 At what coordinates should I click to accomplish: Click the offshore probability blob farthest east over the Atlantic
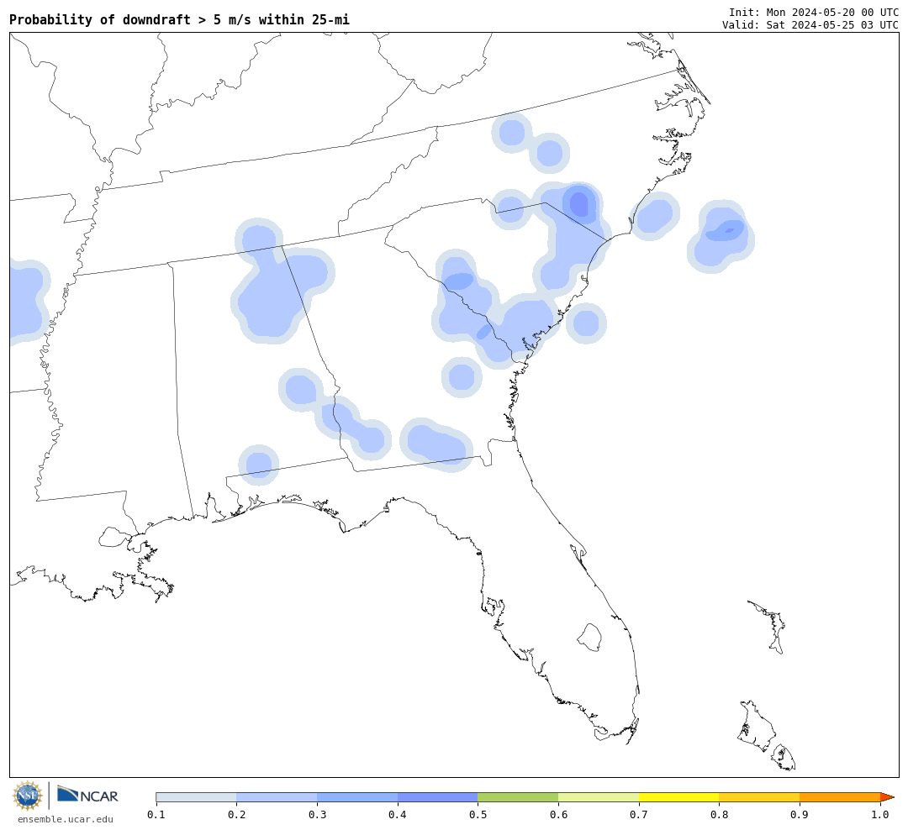tap(721, 236)
